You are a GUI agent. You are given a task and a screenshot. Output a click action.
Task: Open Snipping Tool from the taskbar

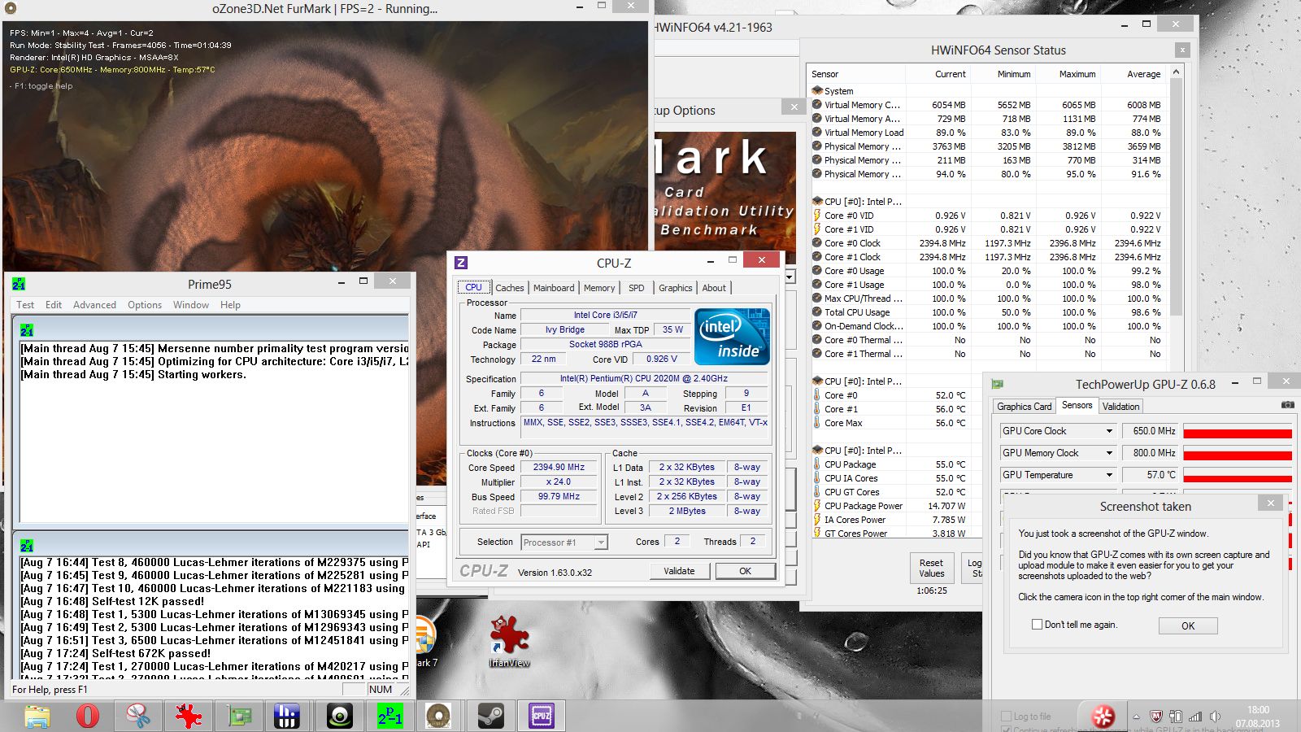[138, 716]
